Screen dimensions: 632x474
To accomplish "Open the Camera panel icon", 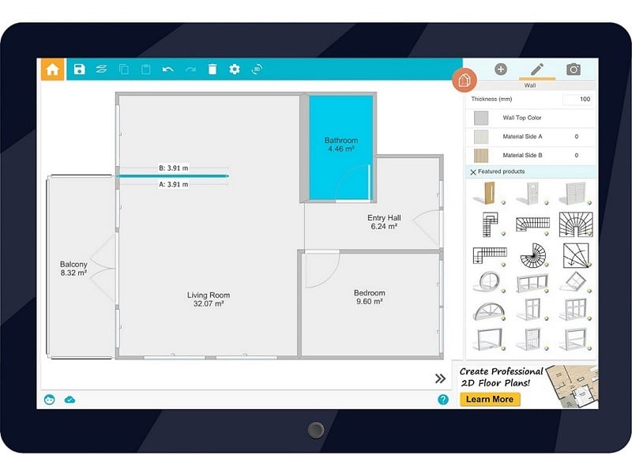I will pos(574,70).
